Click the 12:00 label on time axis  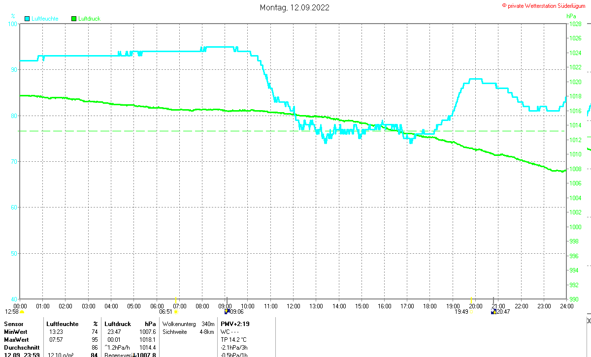pyautogui.click(x=294, y=306)
